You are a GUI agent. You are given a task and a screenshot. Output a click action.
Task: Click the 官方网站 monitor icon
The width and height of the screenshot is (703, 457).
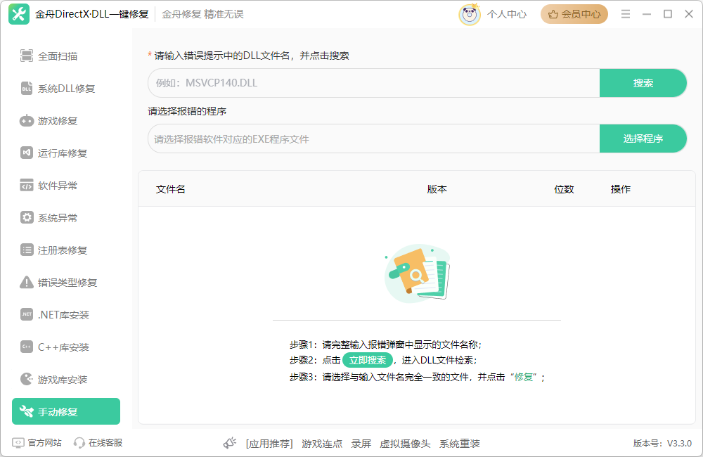pos(18,443)
